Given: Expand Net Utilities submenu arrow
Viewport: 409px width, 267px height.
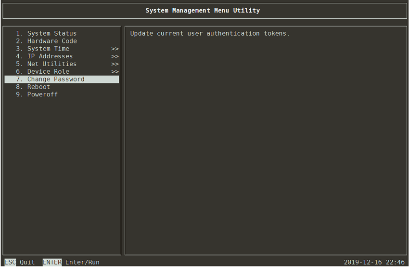Looking at the screenshot, I should click(x=115, y=64).
